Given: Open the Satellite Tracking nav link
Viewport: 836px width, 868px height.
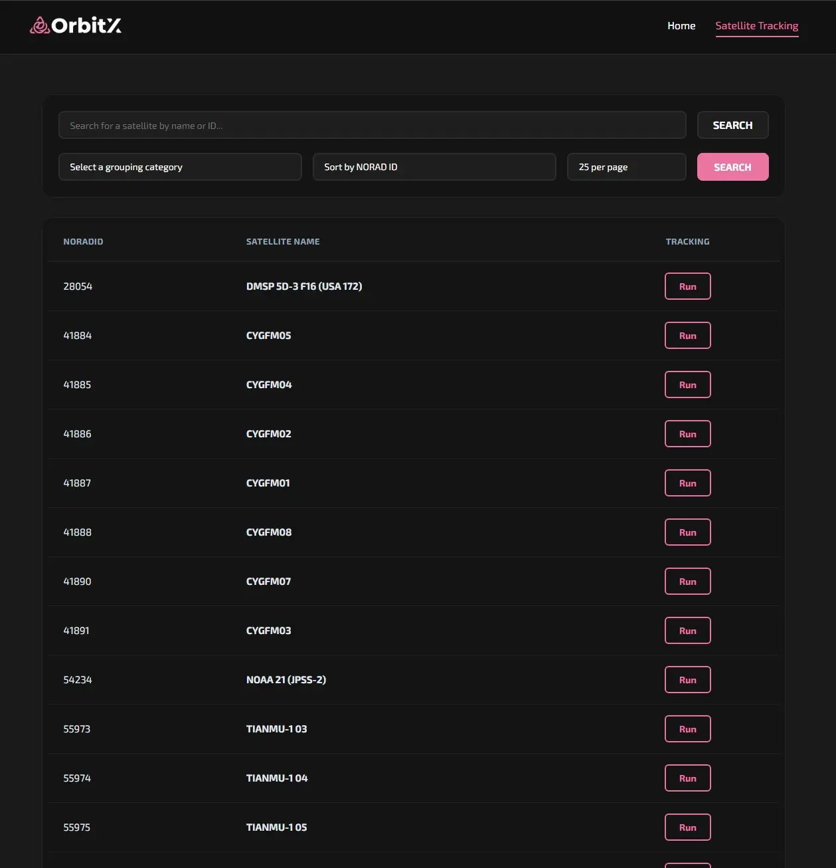Looking at the screenshot, I should 757,26.
